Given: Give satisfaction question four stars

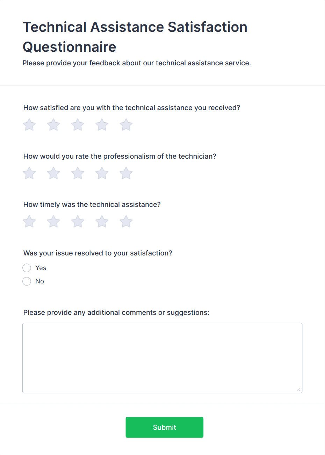Looking at the screenshot, I should point(102,125).
